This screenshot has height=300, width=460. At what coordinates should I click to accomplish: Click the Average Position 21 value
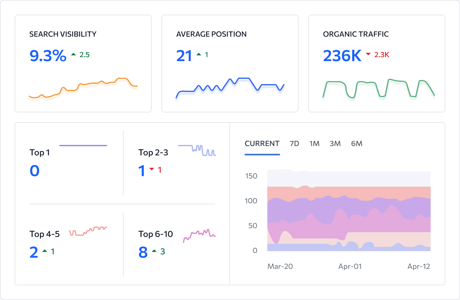184,56
